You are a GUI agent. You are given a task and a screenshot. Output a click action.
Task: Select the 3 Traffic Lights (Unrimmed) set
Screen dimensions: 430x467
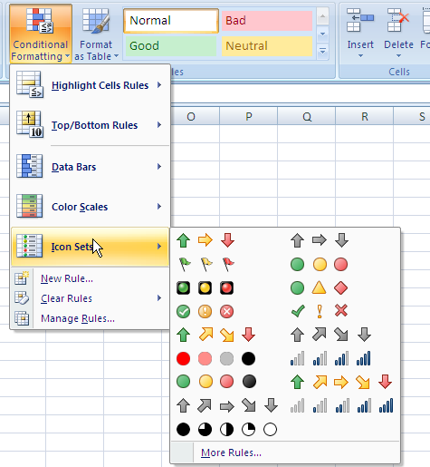tap(320, 264)
